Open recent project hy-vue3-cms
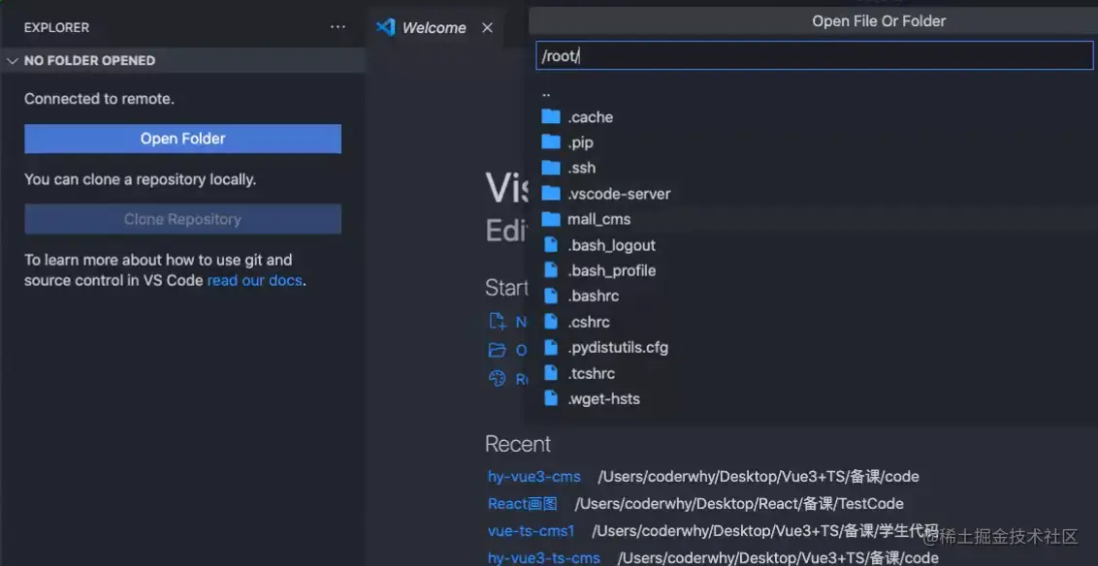1098x566 pixels. click(534, 477)
